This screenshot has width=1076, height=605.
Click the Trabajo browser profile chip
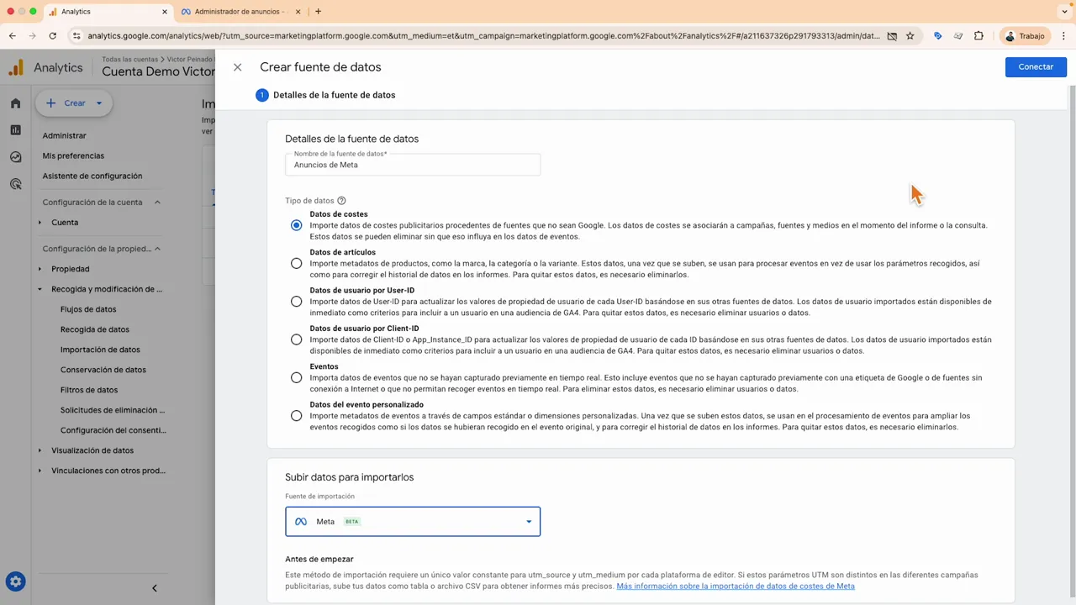coord(1027,36)
